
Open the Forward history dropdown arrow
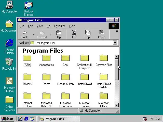(x=50, y=34)
